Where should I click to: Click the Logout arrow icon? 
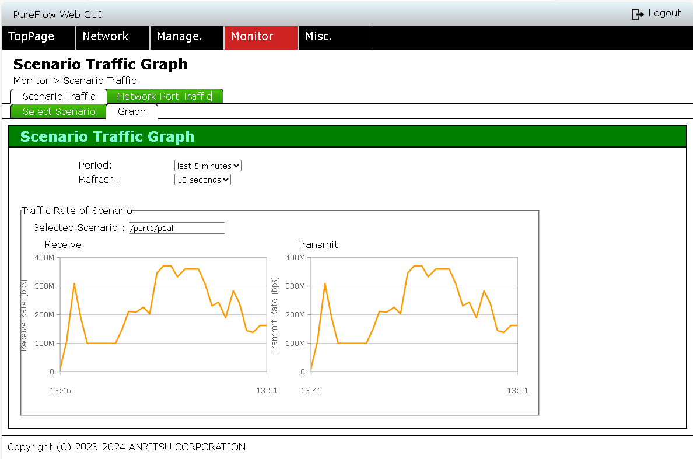[638, 14]
